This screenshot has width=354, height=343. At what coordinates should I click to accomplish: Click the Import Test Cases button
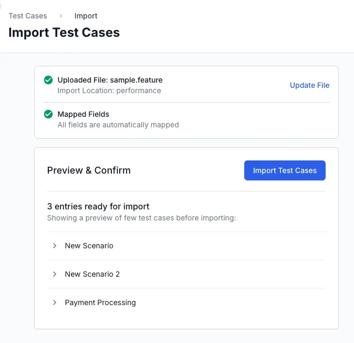285,170
